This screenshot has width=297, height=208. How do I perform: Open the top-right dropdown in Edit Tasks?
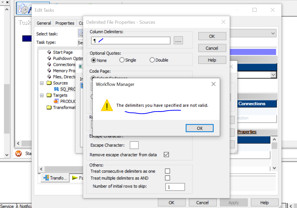(273, 33)
